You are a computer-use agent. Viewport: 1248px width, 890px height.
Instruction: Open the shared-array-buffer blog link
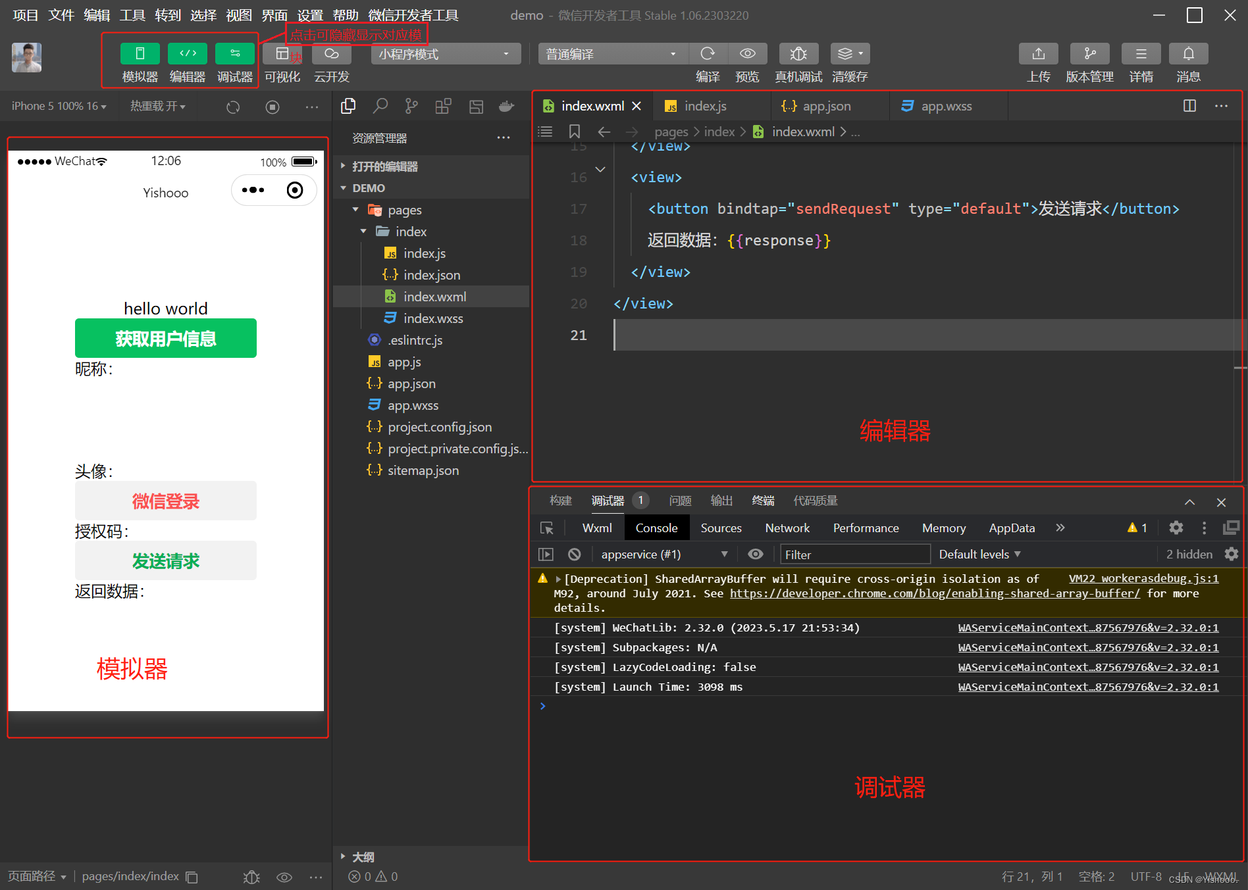[935, 593]
